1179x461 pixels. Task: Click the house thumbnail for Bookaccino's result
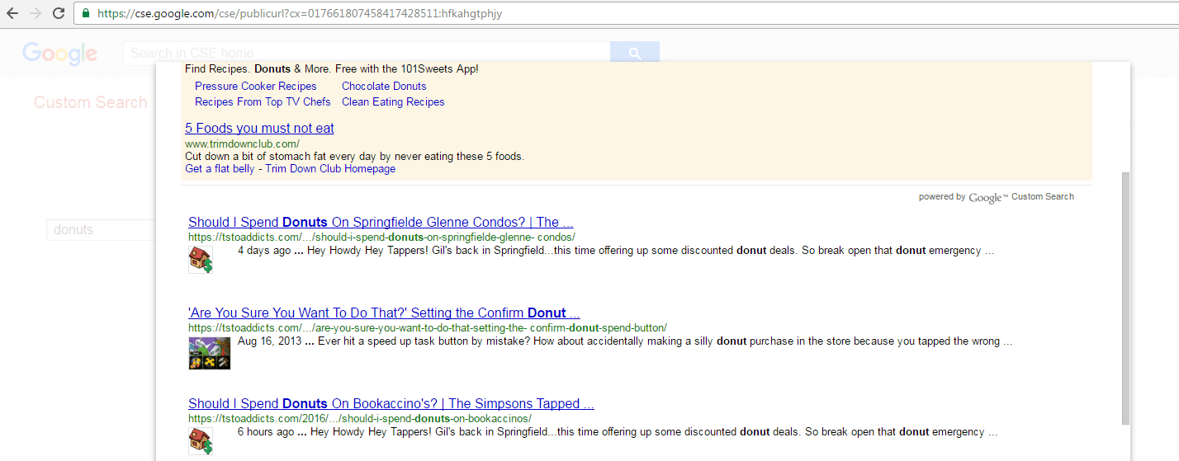[201, 441]
